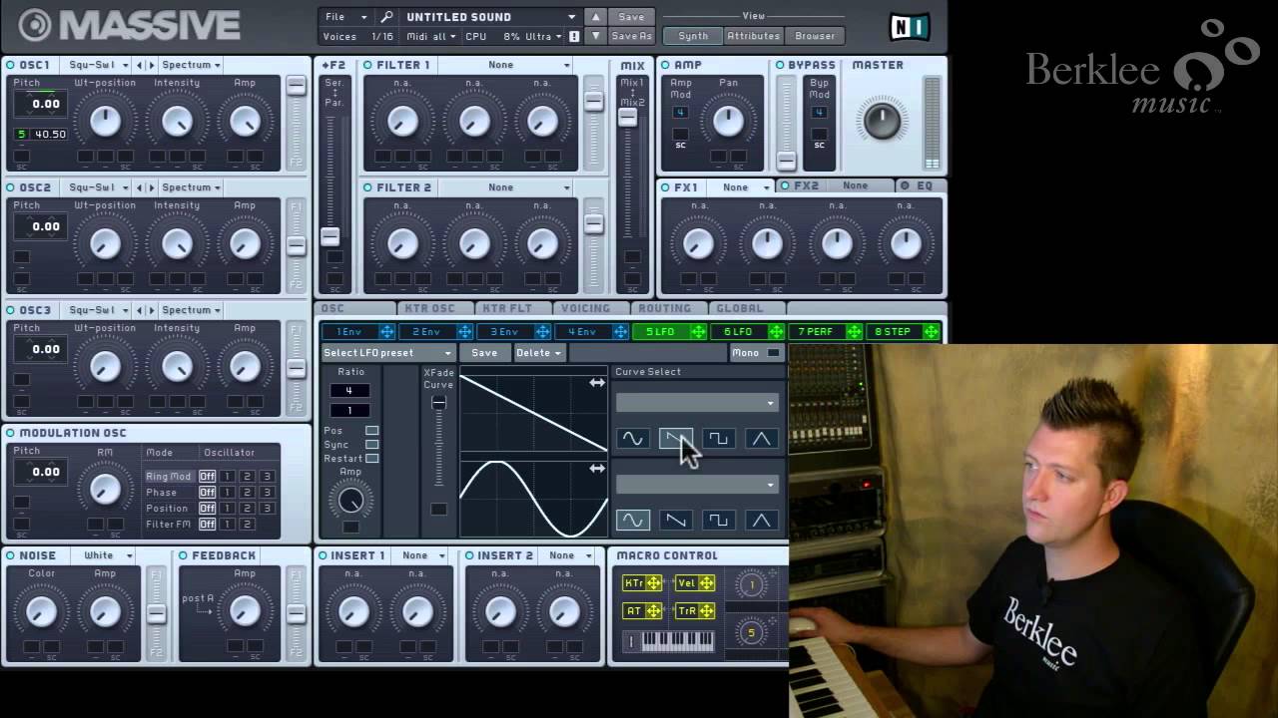Click the exclamation panic icon near Ultra
1278x718 pixels.
(574, 36)
